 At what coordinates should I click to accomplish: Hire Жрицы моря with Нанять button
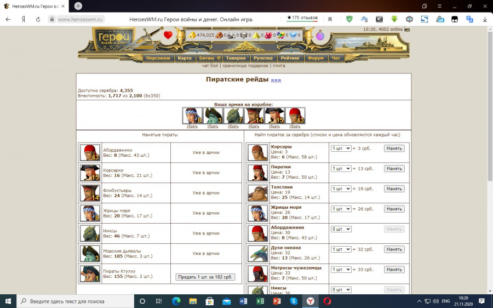coord(394,209)
